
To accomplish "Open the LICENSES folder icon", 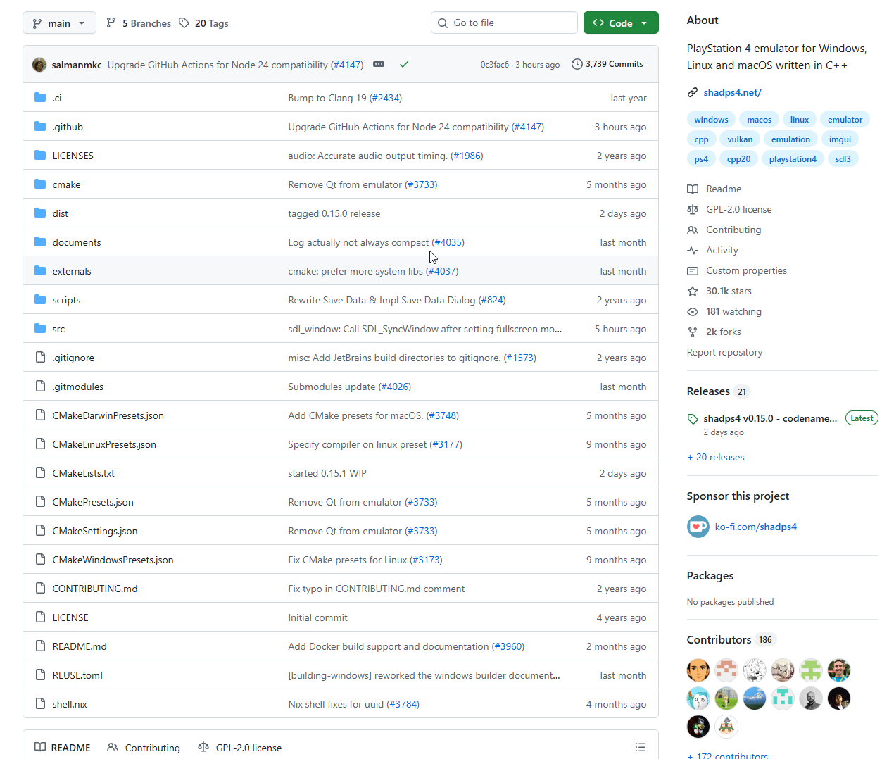I will tap(40, 155).
